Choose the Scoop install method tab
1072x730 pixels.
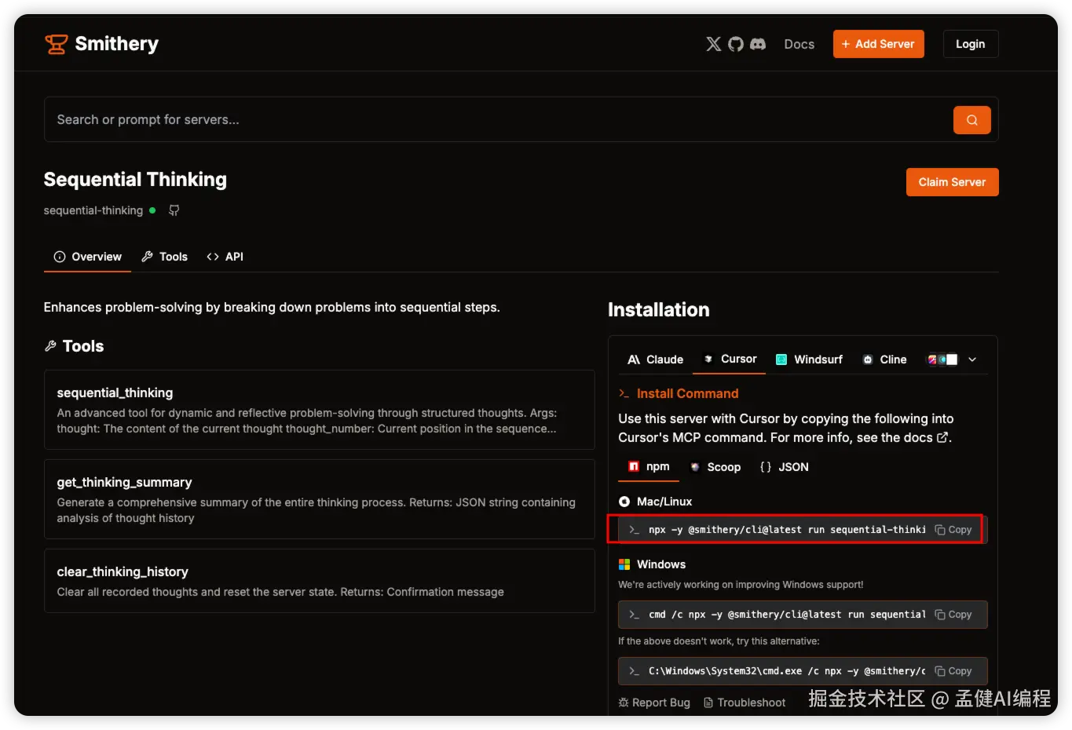click(x=715, y=467)
